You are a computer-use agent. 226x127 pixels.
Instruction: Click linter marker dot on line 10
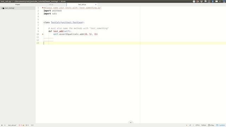[43, 34]
